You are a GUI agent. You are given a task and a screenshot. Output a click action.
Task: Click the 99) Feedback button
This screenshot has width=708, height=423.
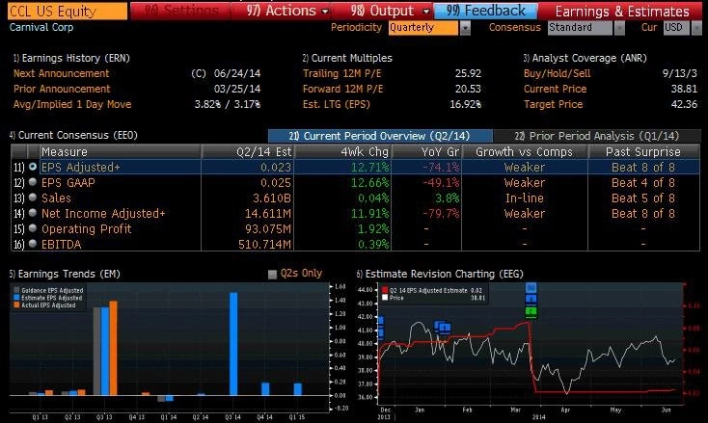[486, 11]
